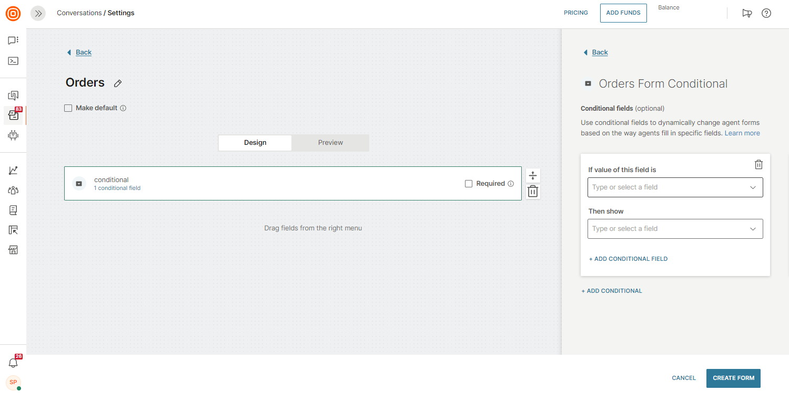Select the Design tab

click(x=255, y=143)
